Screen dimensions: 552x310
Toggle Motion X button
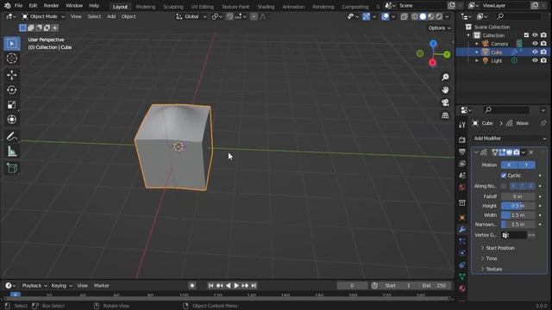click(509, 164)
